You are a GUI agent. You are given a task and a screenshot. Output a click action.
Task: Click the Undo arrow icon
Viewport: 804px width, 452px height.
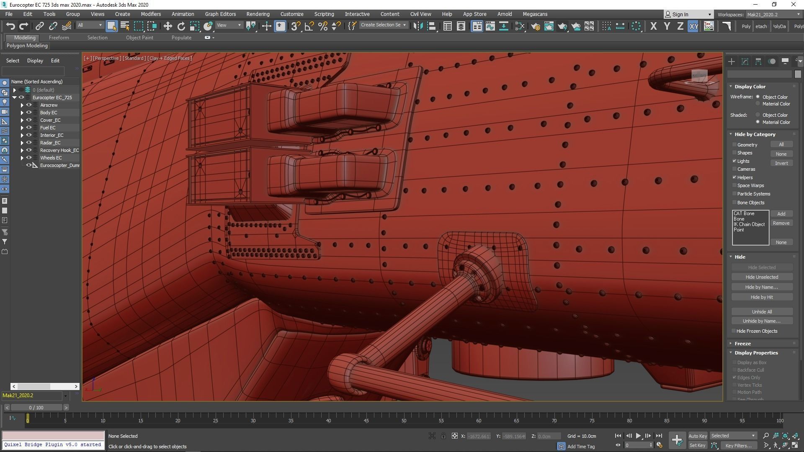[10, 26]
